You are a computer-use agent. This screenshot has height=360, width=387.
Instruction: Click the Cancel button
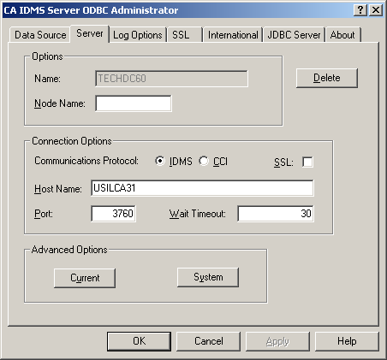[209, 341]
